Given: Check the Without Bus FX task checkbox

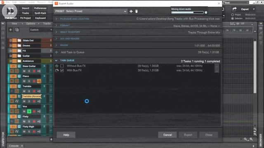Looking at the screenshot, I should tap(62, 66).
